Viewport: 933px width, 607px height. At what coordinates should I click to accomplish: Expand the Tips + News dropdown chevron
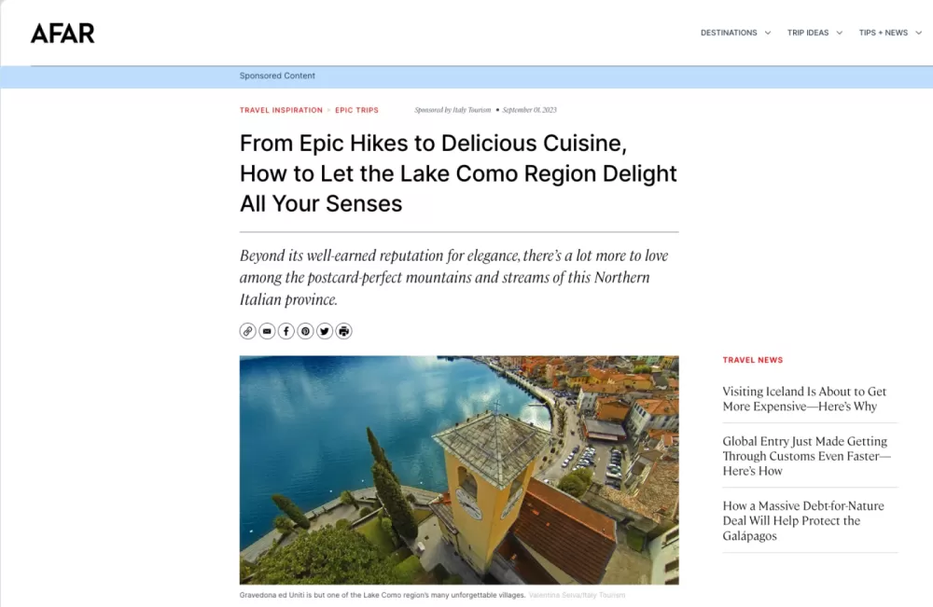(918, 33)
